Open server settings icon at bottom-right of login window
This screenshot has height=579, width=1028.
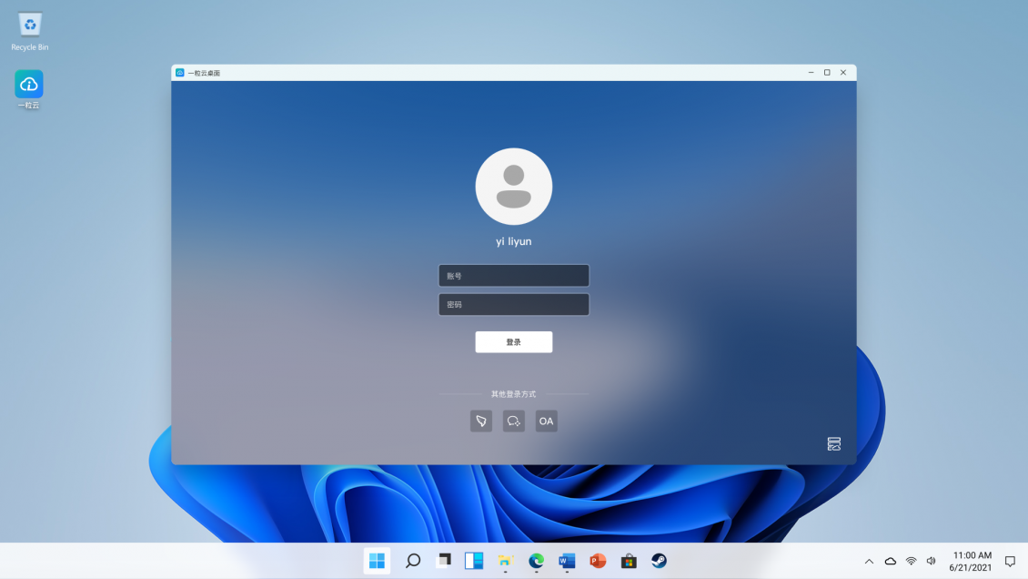click(833, 443)
